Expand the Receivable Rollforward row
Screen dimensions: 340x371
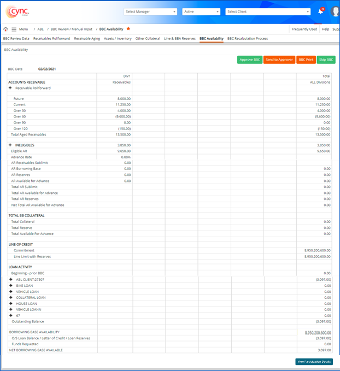pos(10,87)
